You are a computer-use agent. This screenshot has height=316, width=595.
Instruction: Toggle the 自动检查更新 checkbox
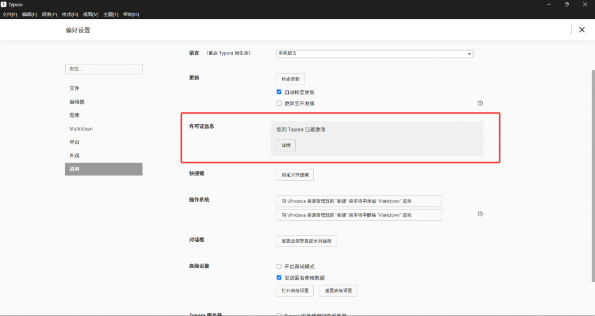pos(279,92)
